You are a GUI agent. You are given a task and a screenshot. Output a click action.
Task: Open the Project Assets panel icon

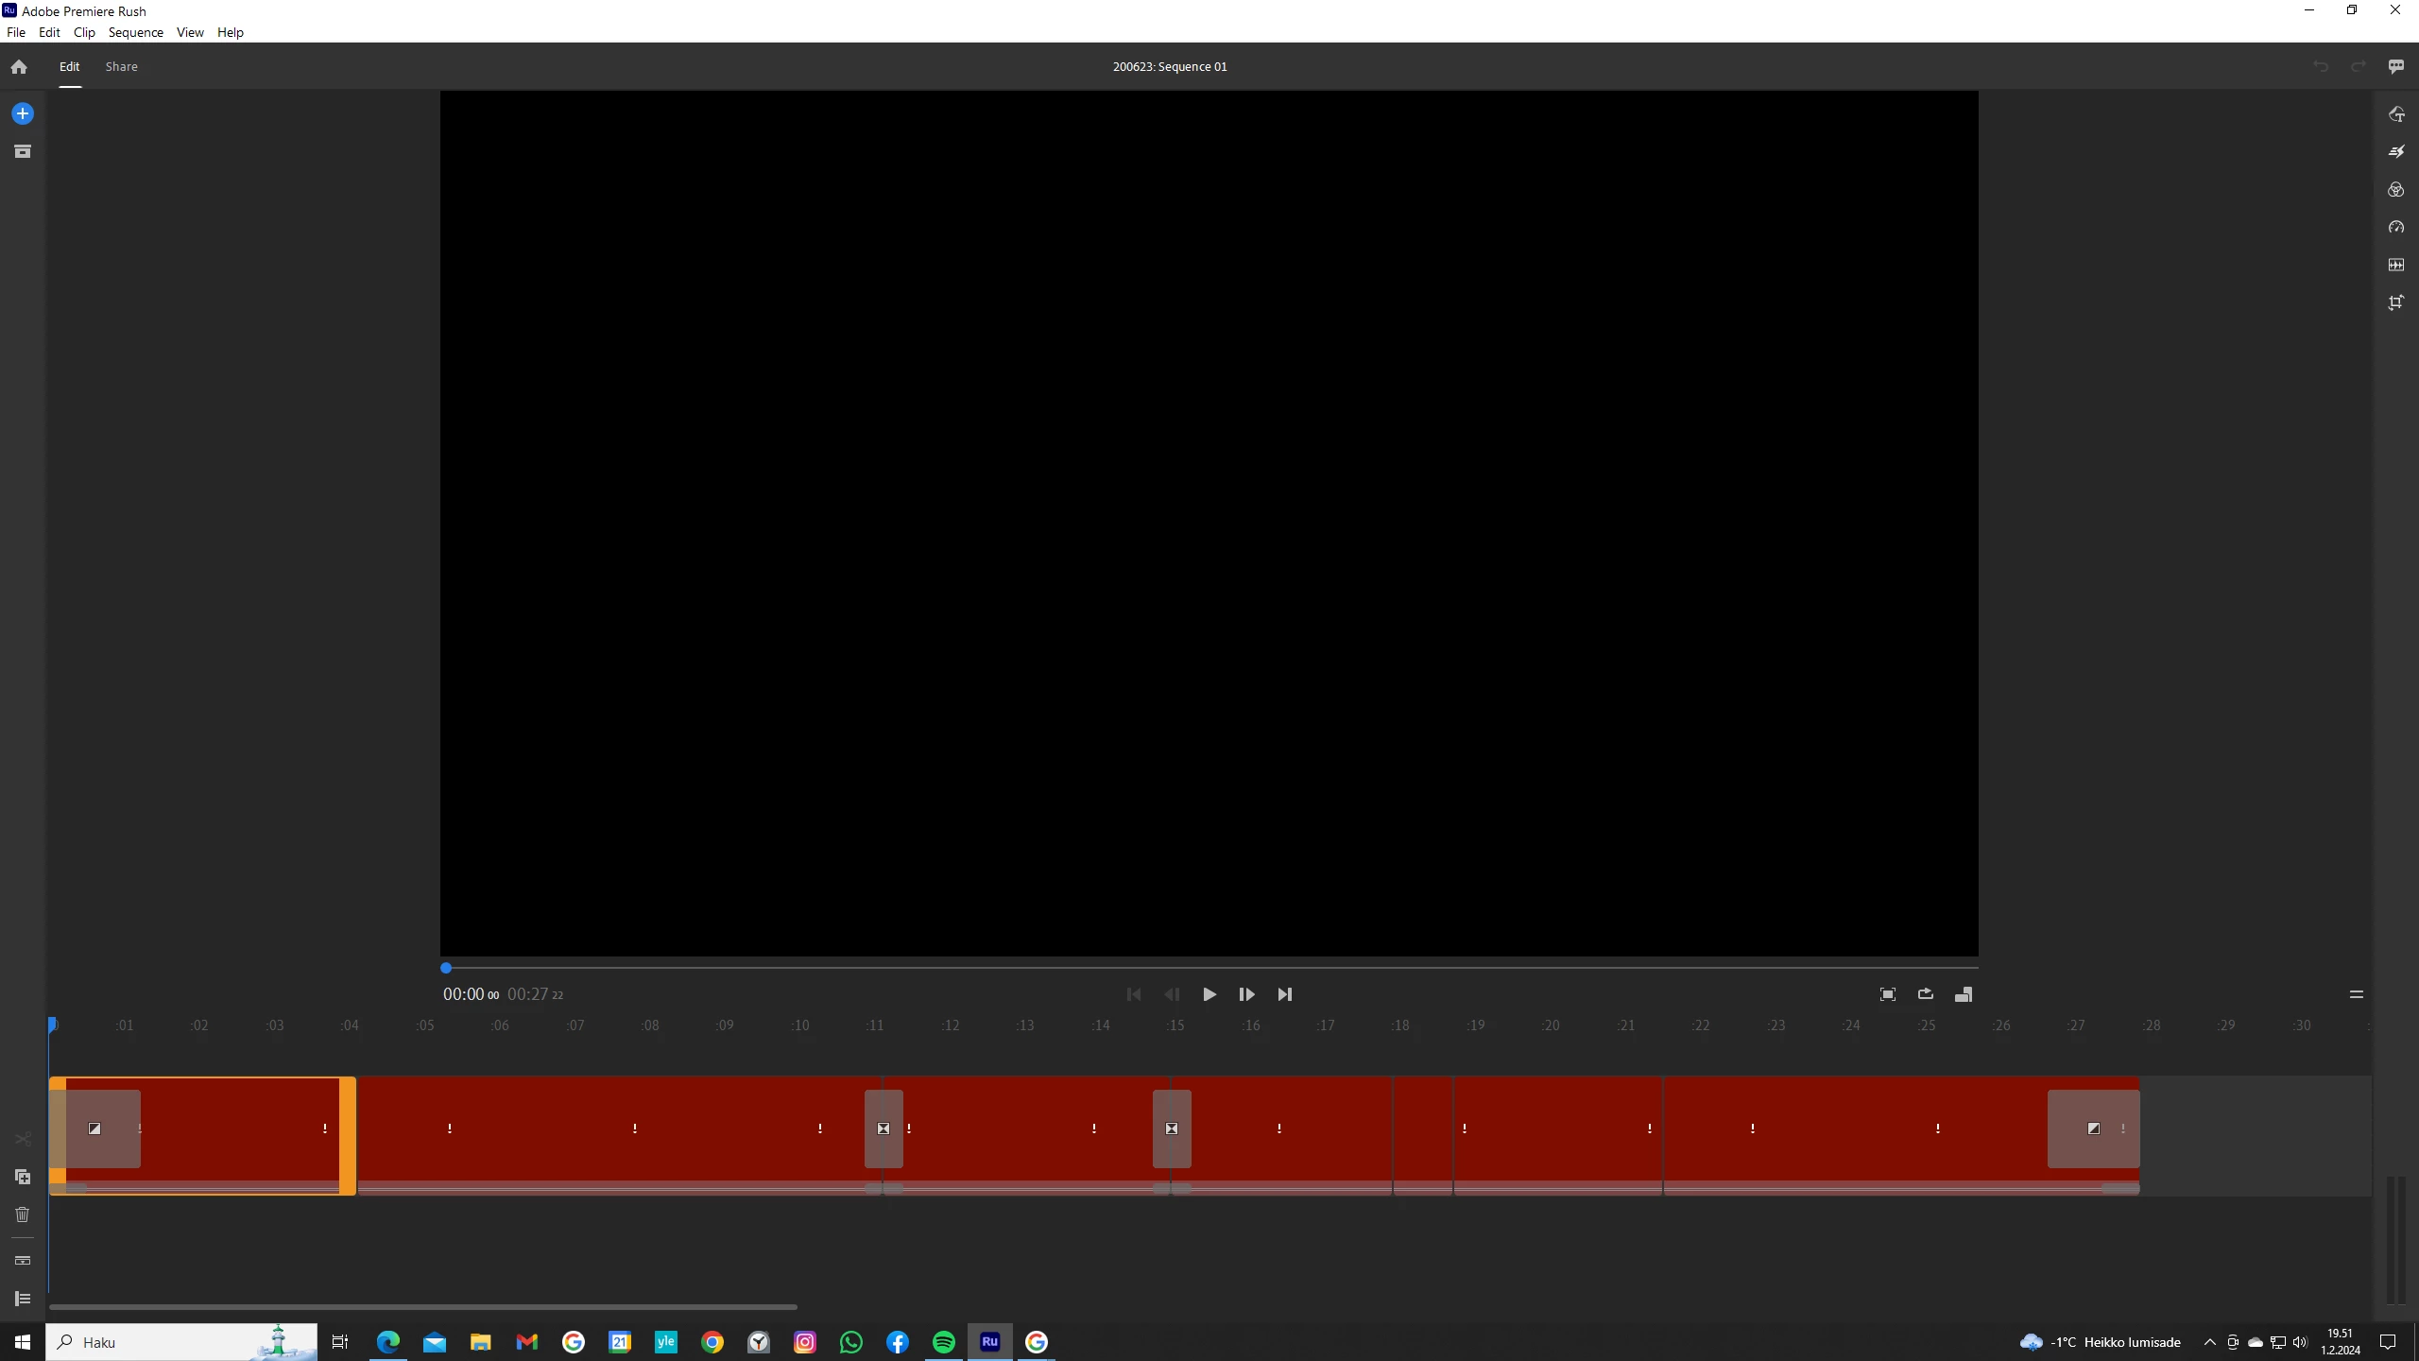pos(23,151)
